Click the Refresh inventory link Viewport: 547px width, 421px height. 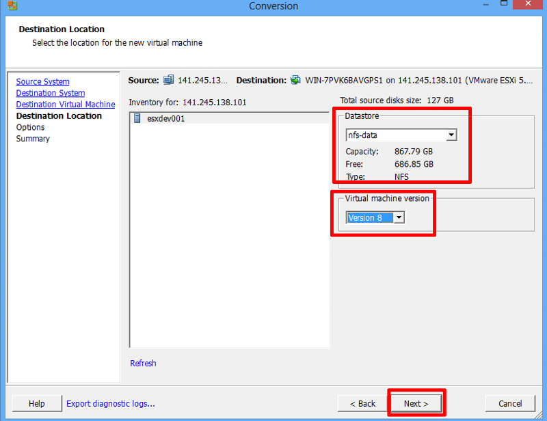(143, 363)
